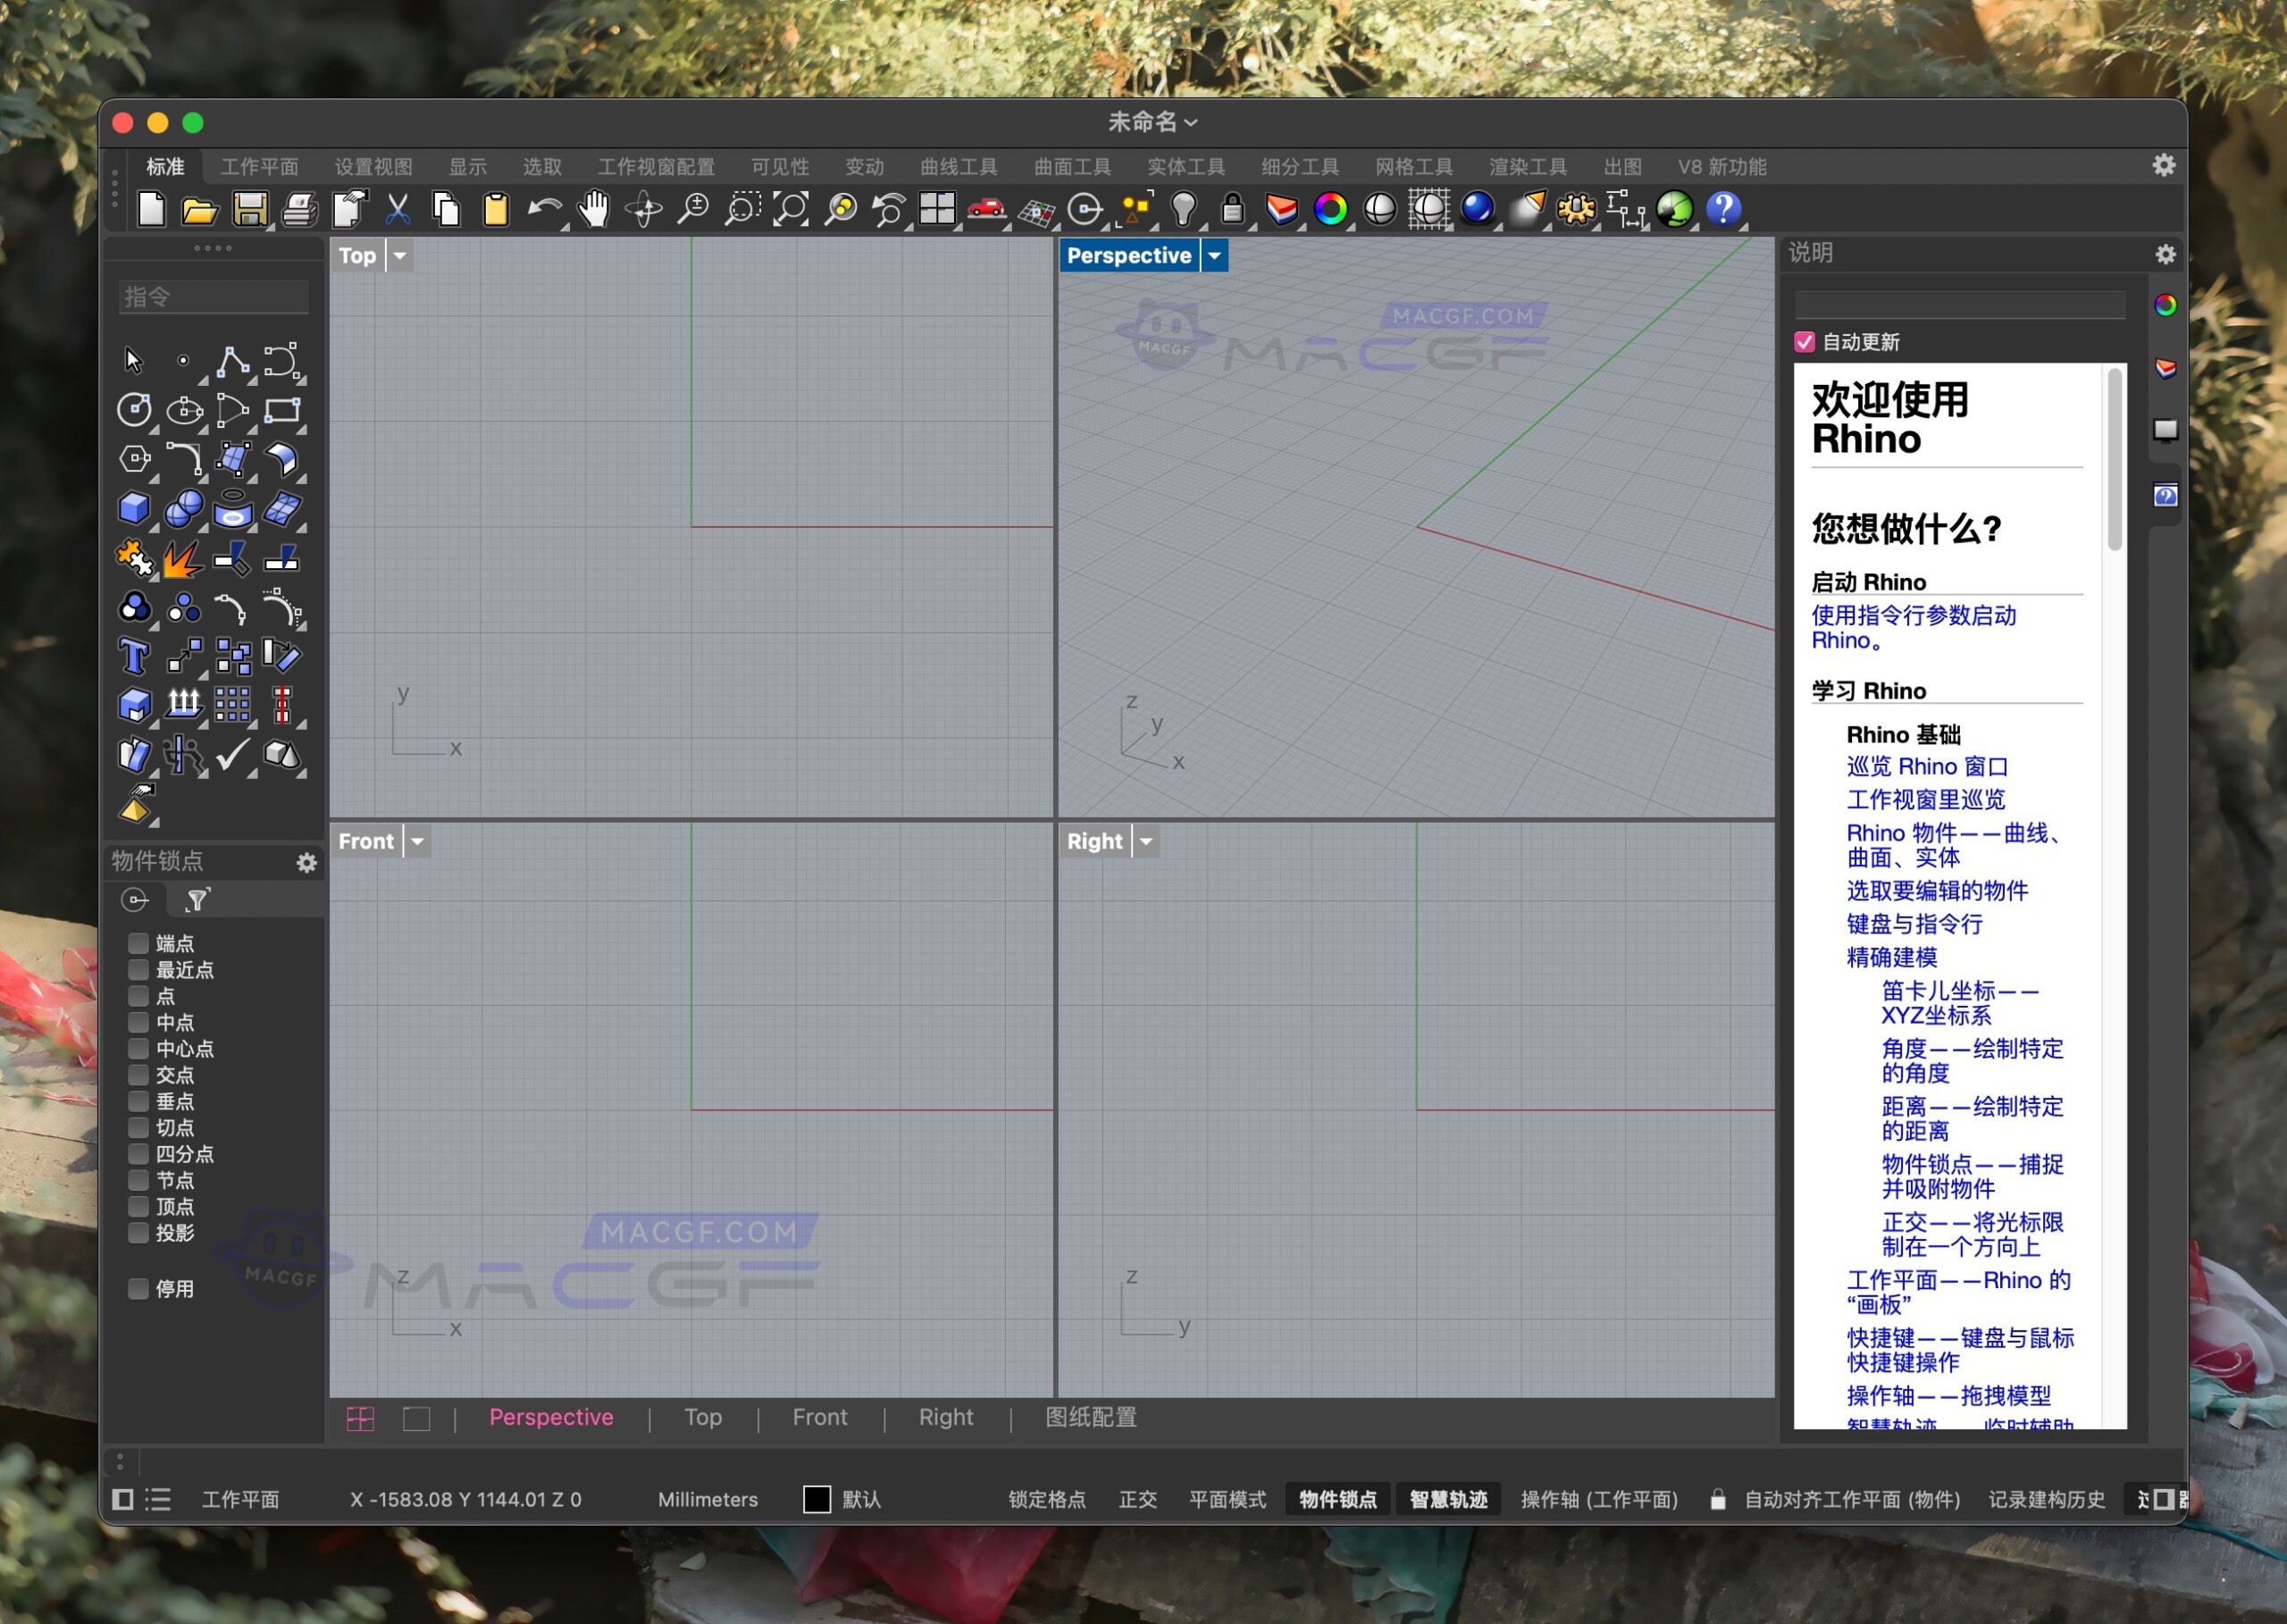This screenshot has width=2287, height=1624.
Task: Enable the 中点 osnap checkbox
Action: coord(138,1022)
